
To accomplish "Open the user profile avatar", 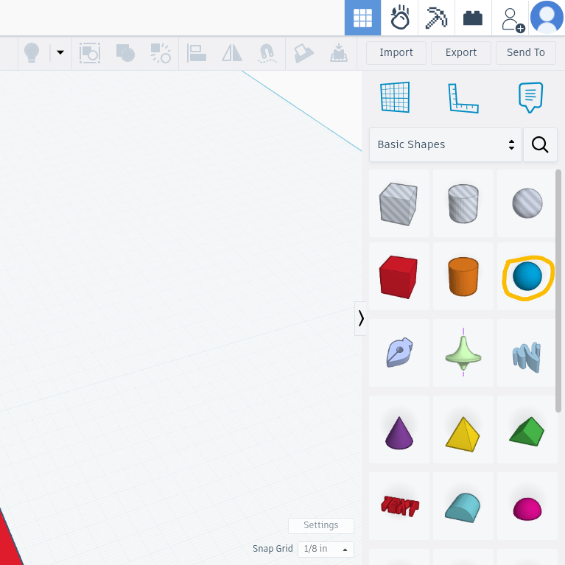I will coord(547,17).
